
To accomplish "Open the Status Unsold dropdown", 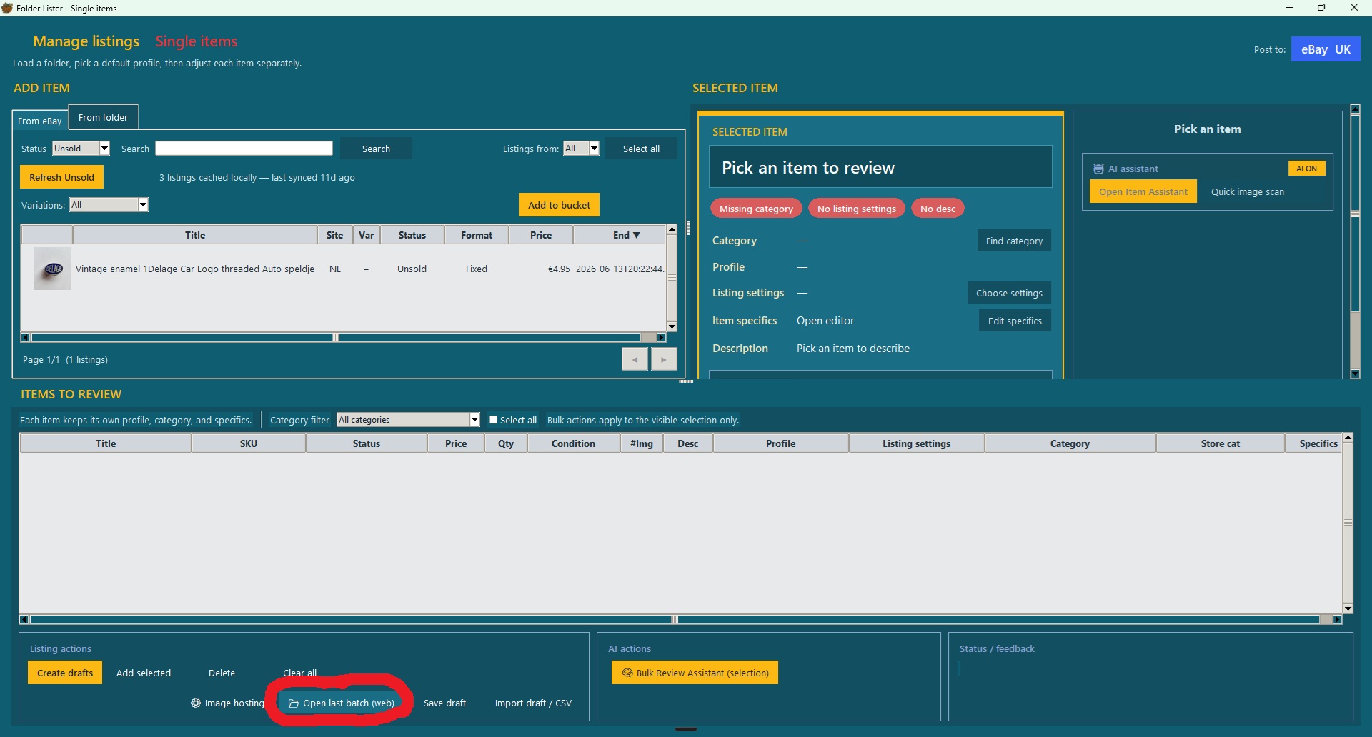I will tap(81, 149).
